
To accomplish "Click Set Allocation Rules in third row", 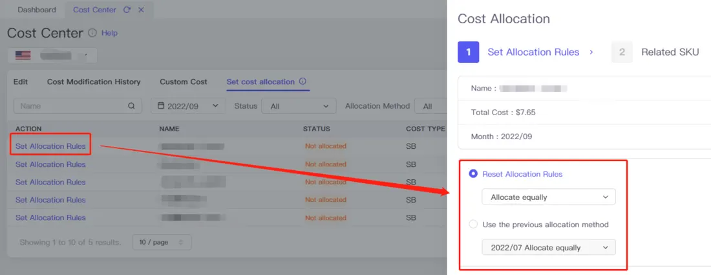I will tap(50, 182).
